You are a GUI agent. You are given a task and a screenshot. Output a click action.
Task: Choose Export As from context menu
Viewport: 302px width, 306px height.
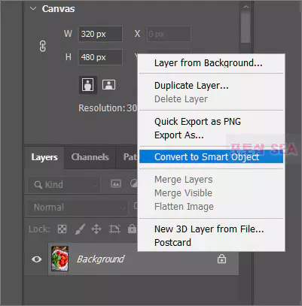click(x=179, y=135)
